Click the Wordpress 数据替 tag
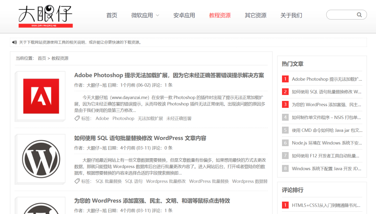This screenshot has width=376, height=214. pos(250,181)
